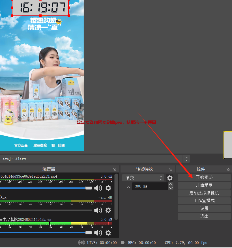Click the 300 ms duration input field

[x=150, y=186]
